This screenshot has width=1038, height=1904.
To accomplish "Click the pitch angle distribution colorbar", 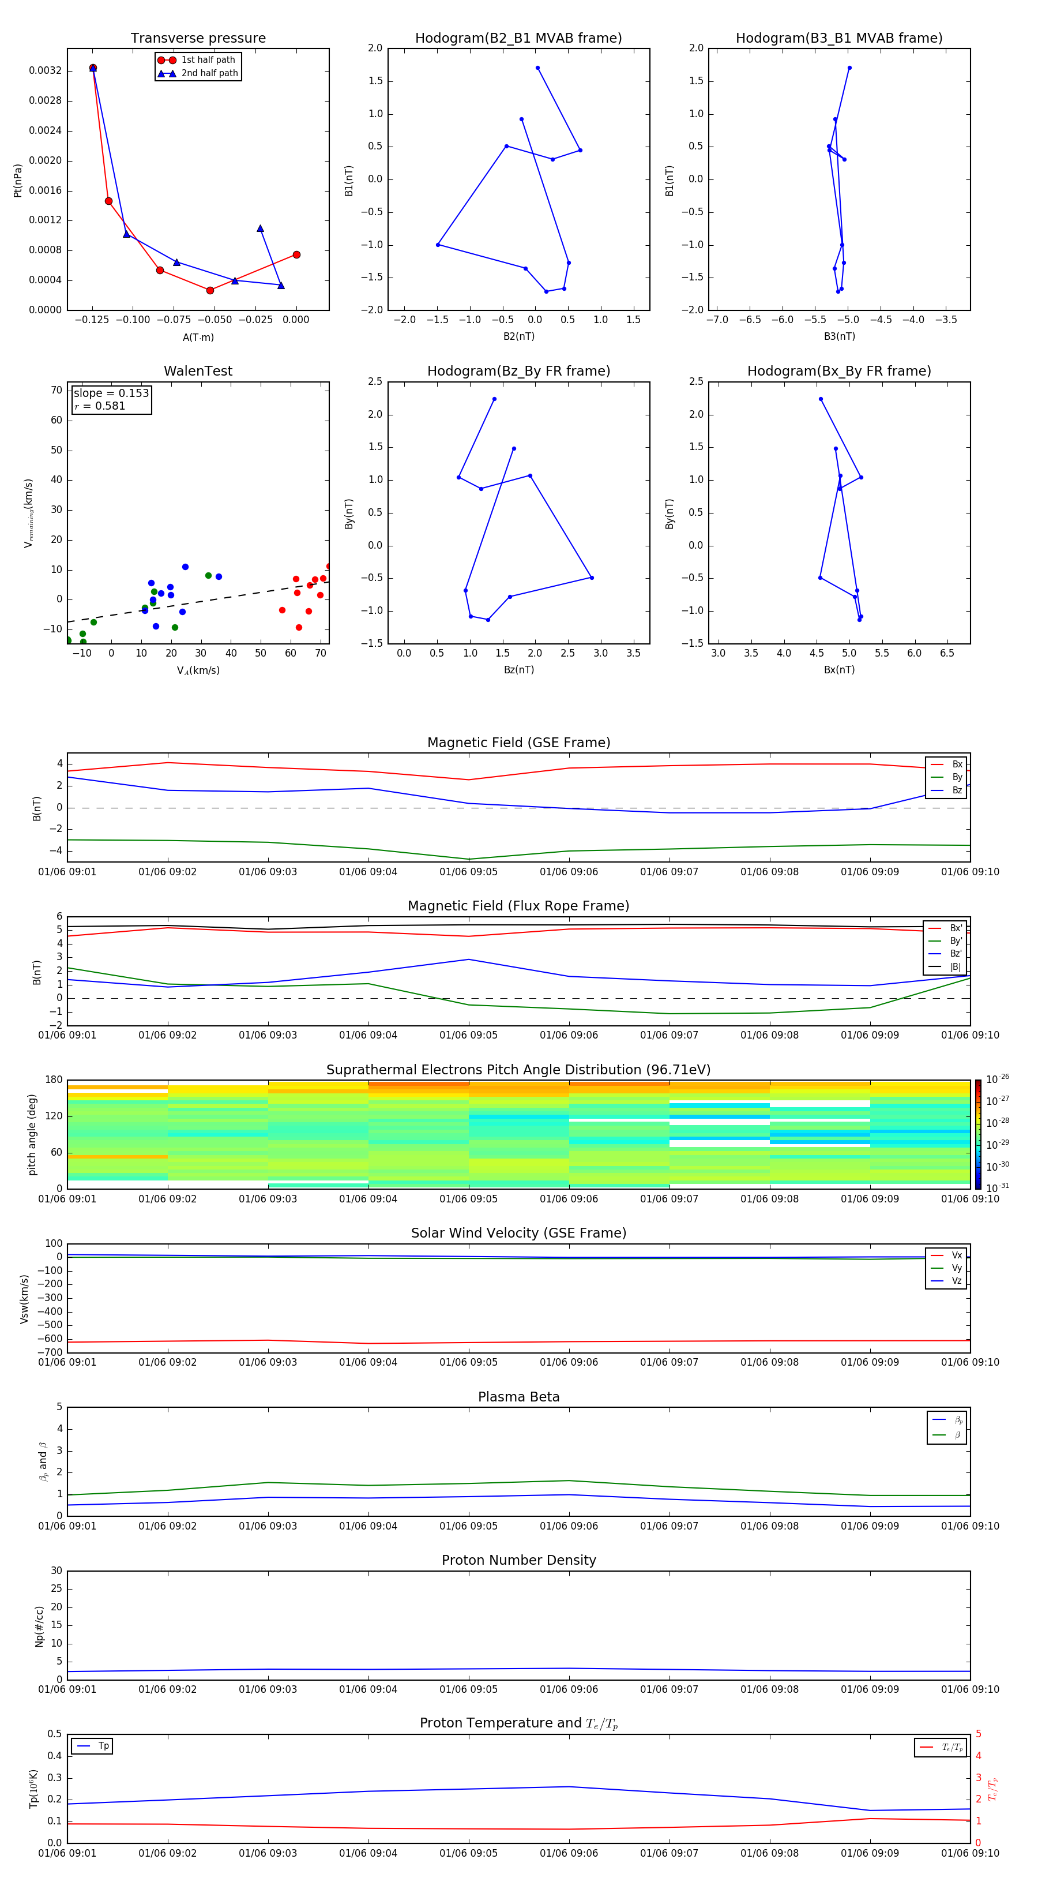I will (977, 1134).
